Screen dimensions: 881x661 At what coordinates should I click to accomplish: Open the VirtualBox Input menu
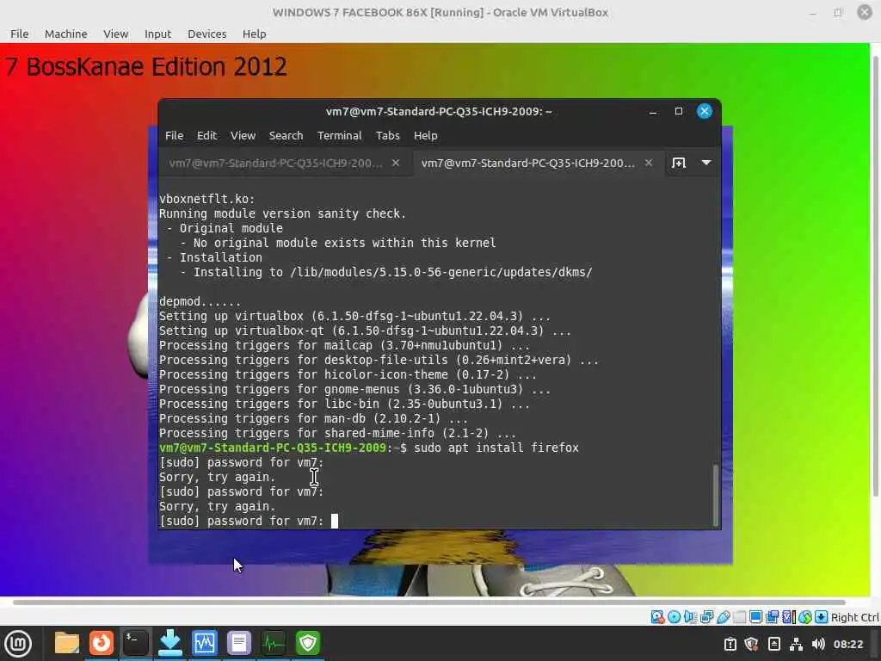[157, 34]
